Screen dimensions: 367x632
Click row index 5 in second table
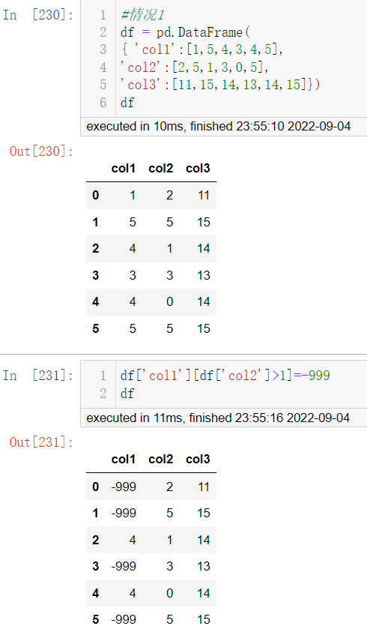[x=95, y=619]
